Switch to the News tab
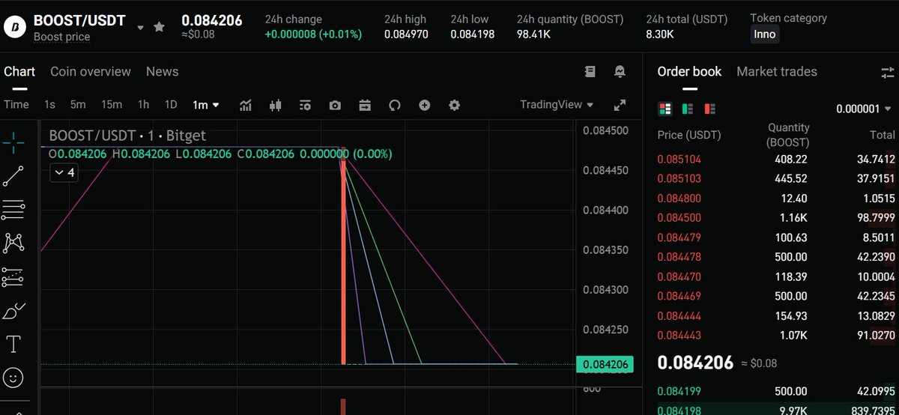The image size is (899, 415). [x=163, y=71]
